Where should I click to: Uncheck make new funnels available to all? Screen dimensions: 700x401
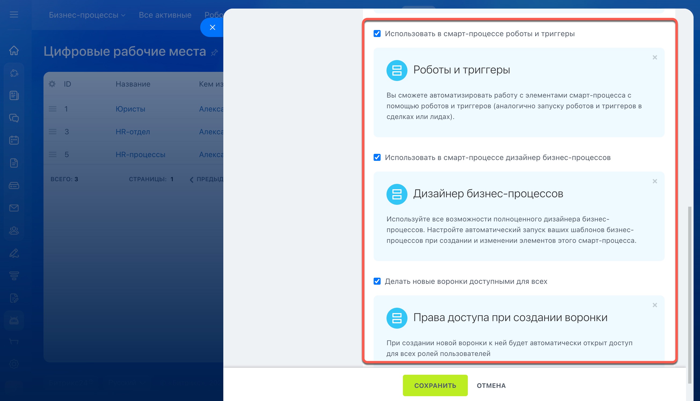[x=377, y=281]
